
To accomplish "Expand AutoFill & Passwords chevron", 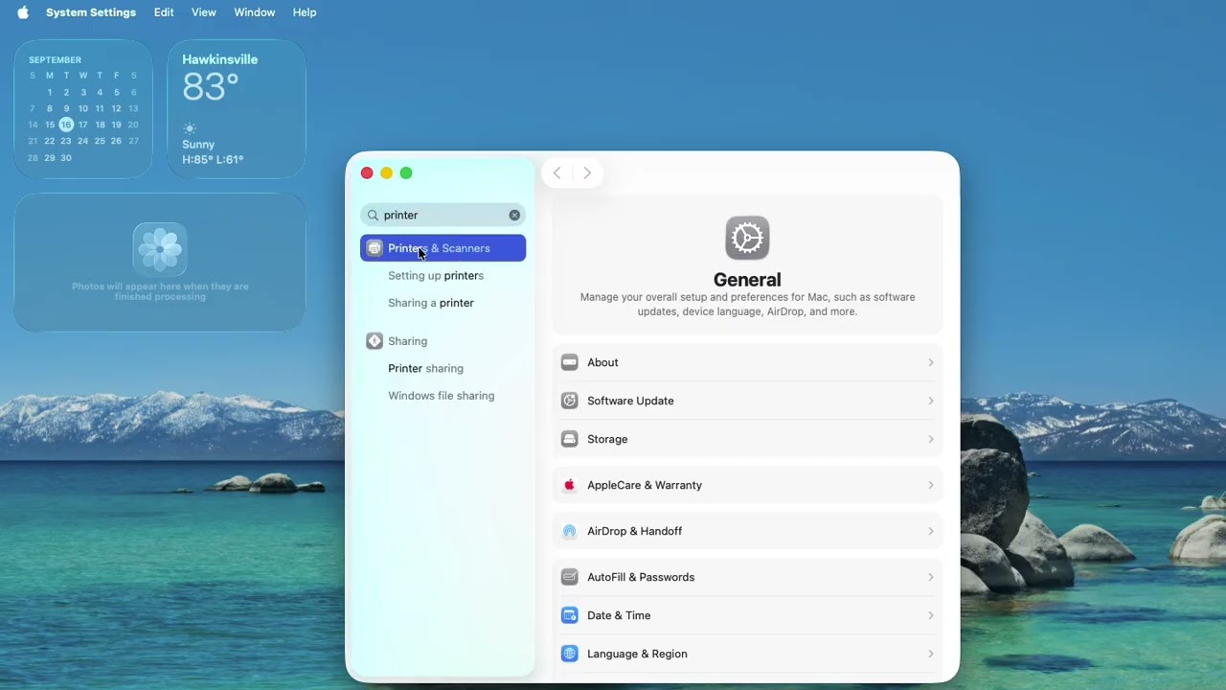I will pyautogui.click(x=930, y=577).
